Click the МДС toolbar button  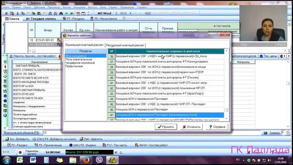point(148,13)
